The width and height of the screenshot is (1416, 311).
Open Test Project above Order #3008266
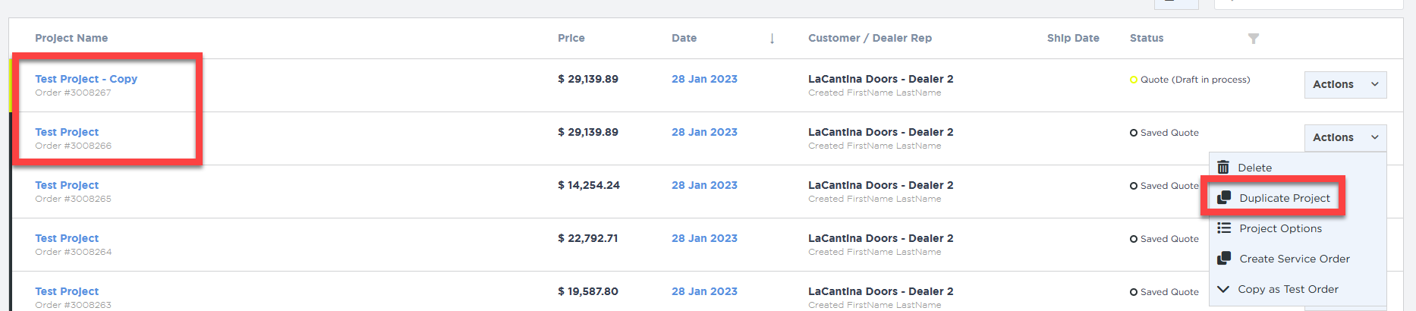[x=67, y=132]
